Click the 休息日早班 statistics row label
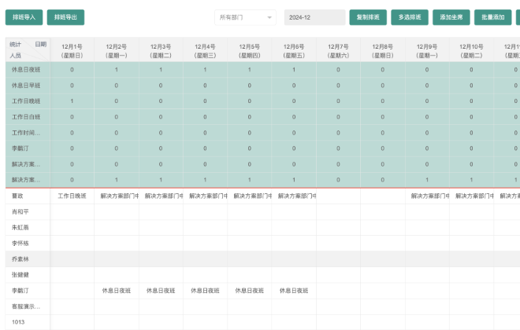 (25, 86)
